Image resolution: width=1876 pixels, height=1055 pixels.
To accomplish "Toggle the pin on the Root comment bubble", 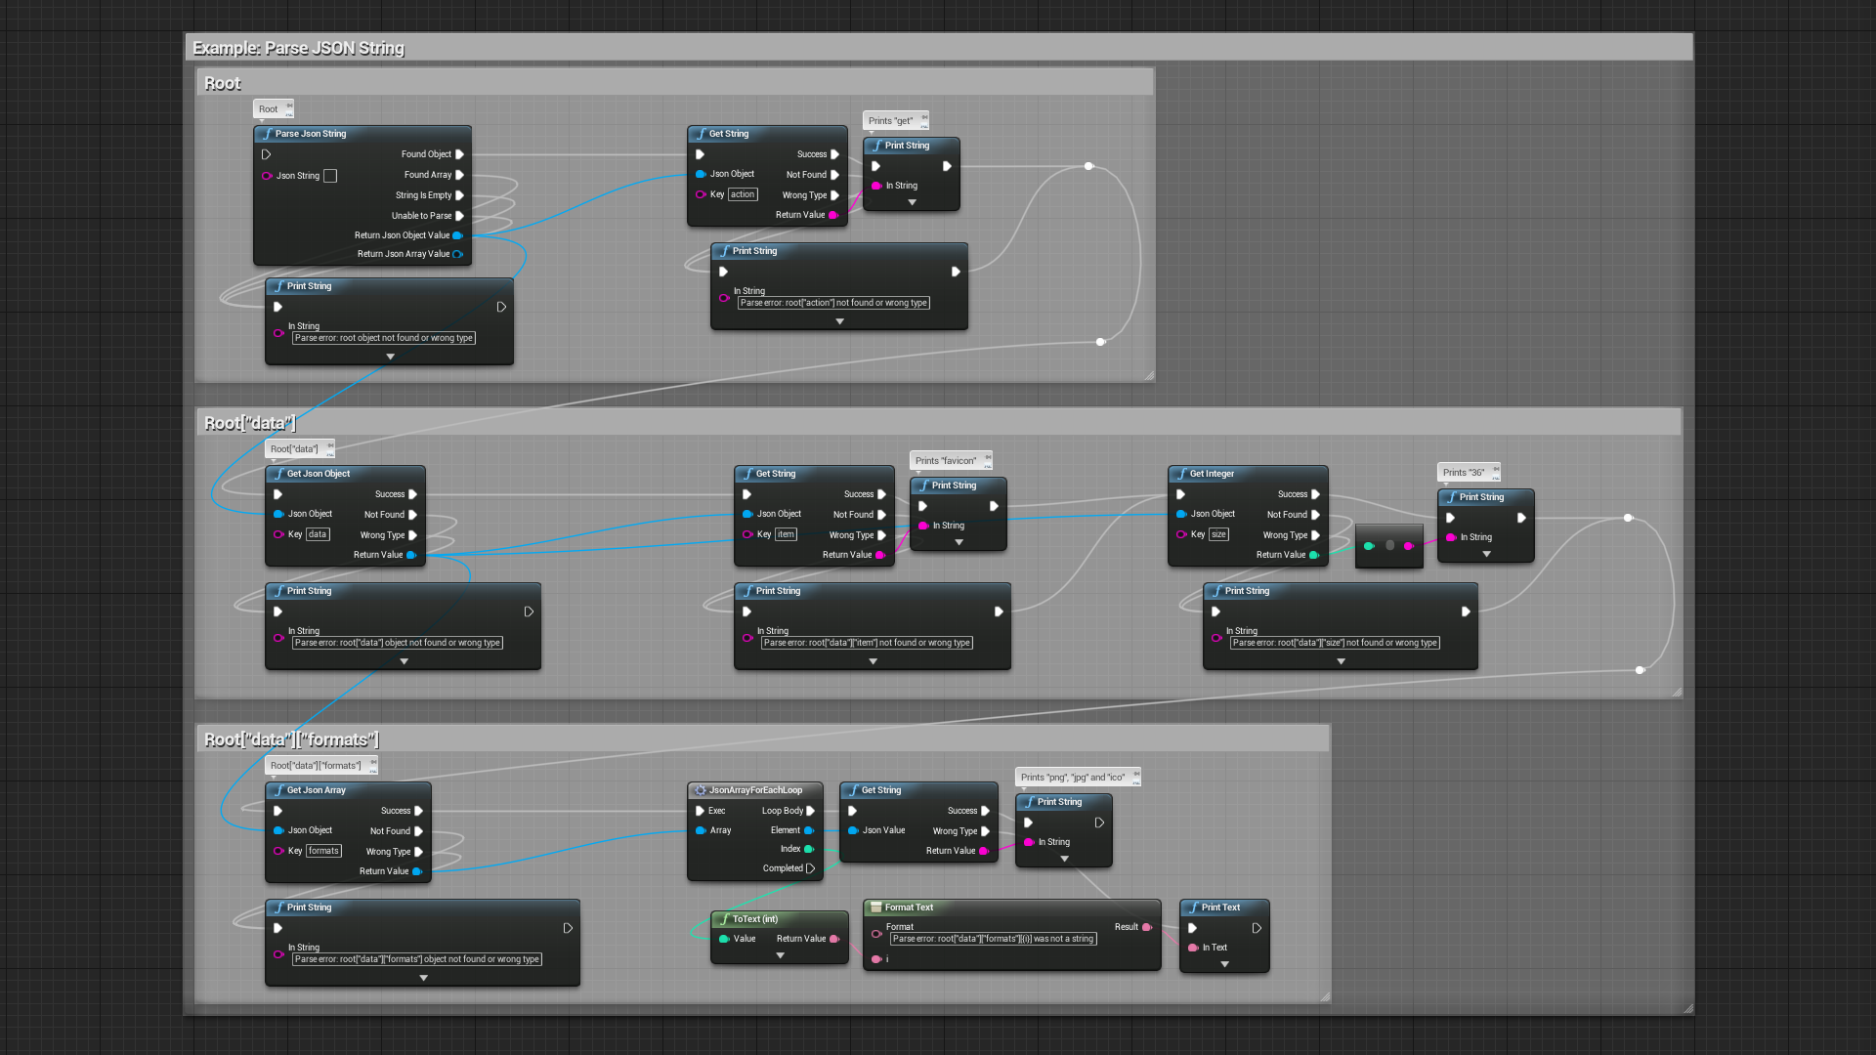I will (x=289, y=105).
